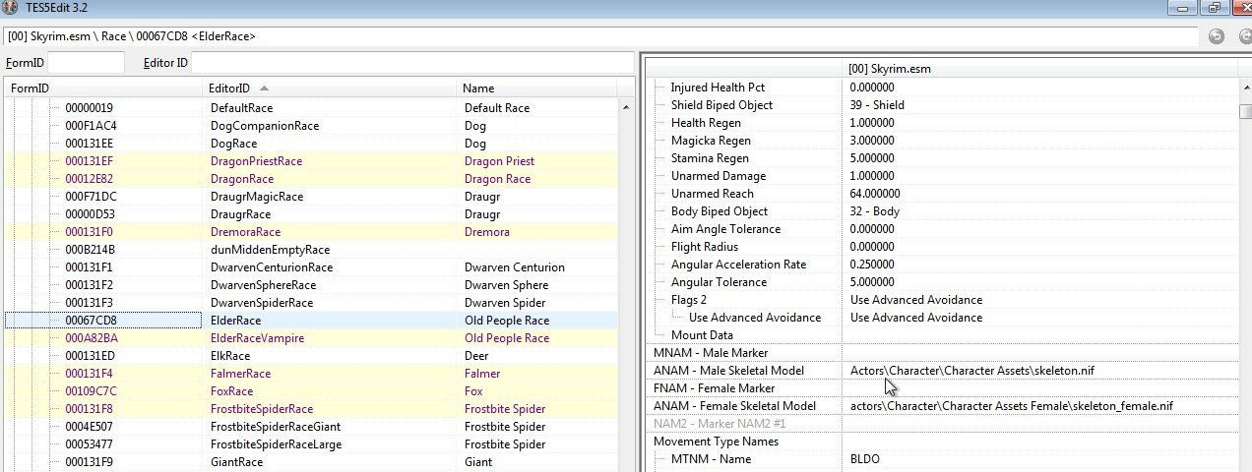Sort by the EditorID column header
1252x472 pixels.
pyautogui.click(x=331, y=88)
